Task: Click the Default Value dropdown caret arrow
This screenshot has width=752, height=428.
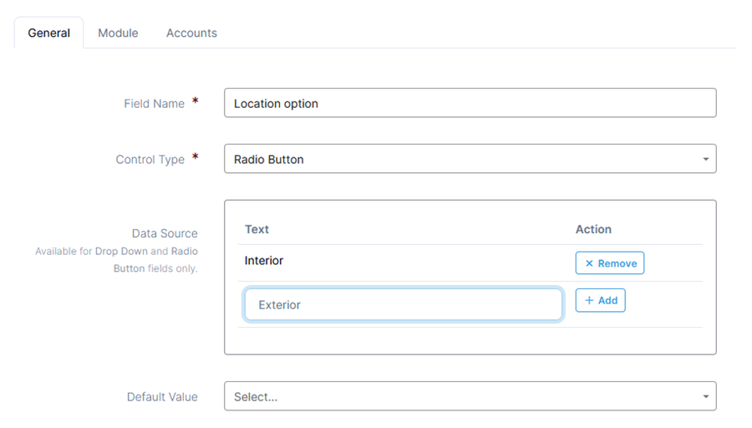Action: click(705, 397)
